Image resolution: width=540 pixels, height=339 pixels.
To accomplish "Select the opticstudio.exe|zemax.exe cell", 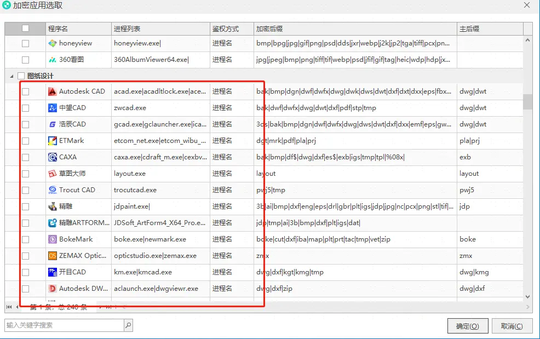I will pos(160,256).
